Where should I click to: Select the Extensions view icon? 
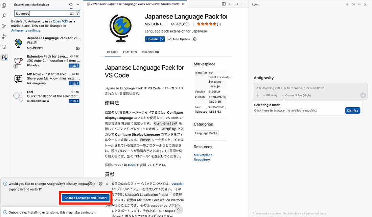pyautogui.click(x=4, y=58)
